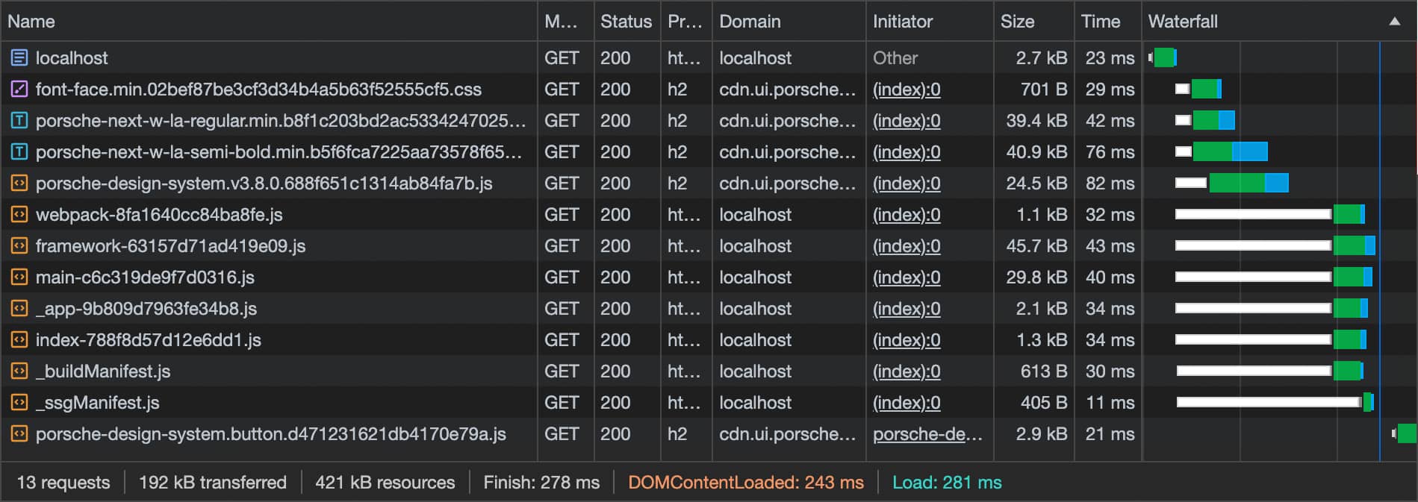1418x502 pixels.
Task: Click the CSS icon beside font-face.min stylesheet
Action: click(x=19, y=89)
